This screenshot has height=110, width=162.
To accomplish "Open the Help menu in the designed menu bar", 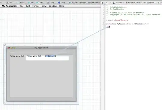I will point(61,6).
